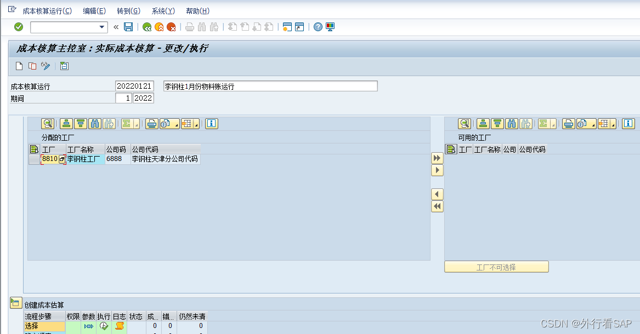The width and height of the screenshot is (640, 334).
Task: Open the log scroll icon in 选择 row
Action: click(119, 326)
